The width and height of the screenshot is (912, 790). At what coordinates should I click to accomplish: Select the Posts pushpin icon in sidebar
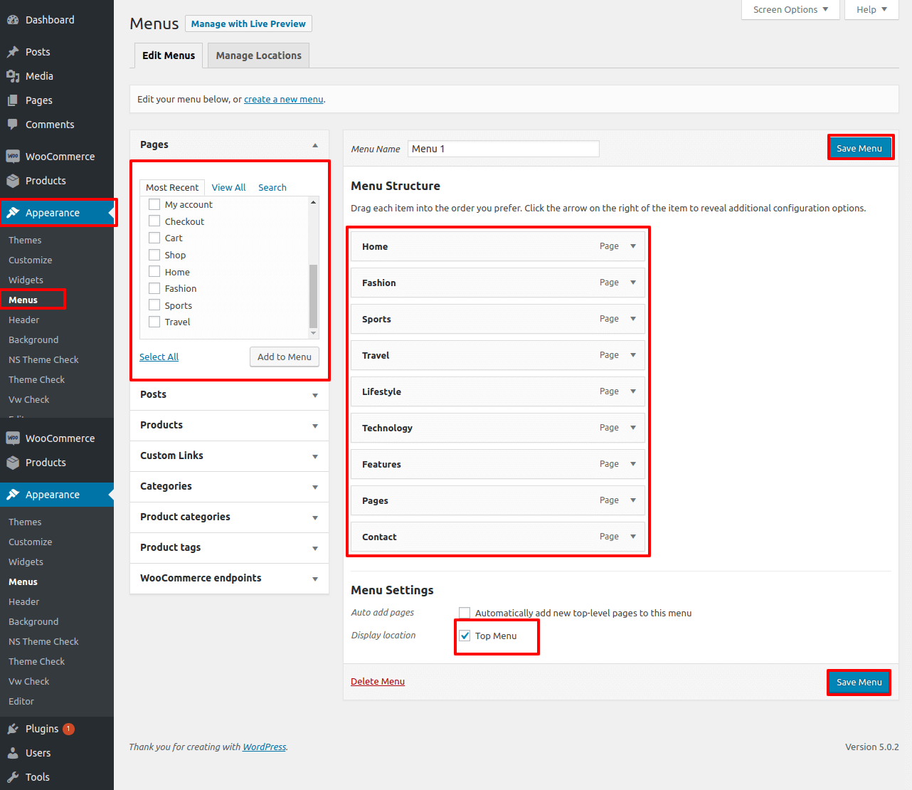coord(14,51)
